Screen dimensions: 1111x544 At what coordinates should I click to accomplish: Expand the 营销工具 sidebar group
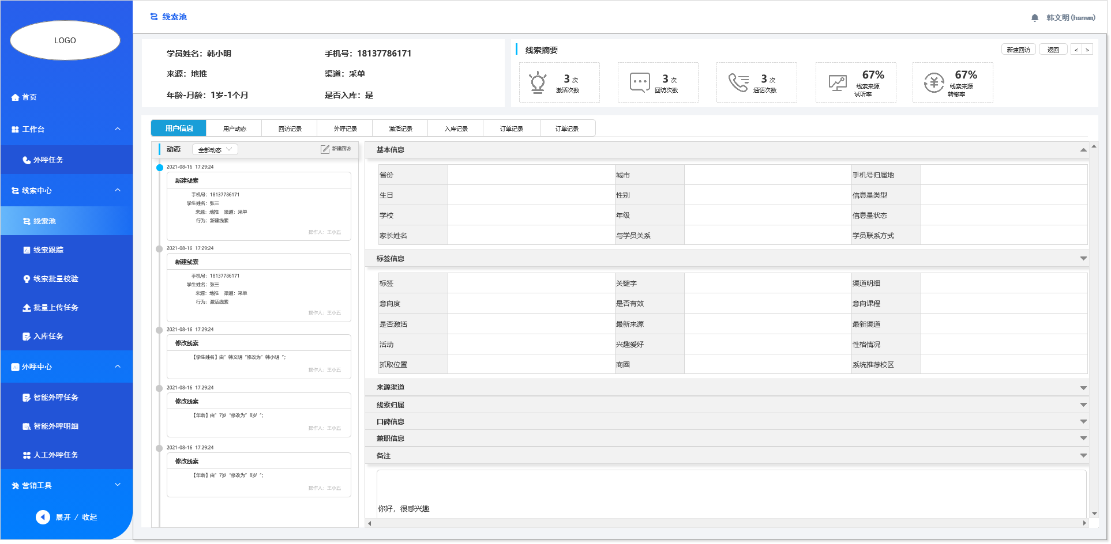tap(118, 485)
